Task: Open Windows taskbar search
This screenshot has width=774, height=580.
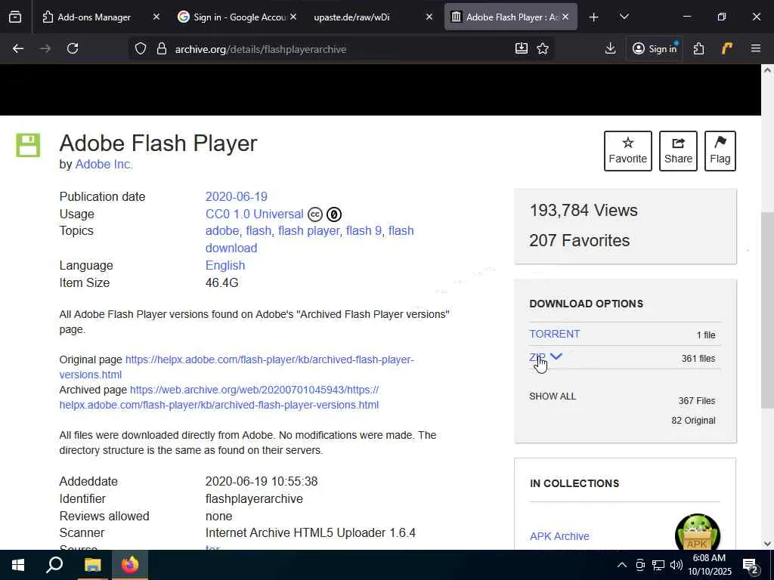Action: pos(54,565)
